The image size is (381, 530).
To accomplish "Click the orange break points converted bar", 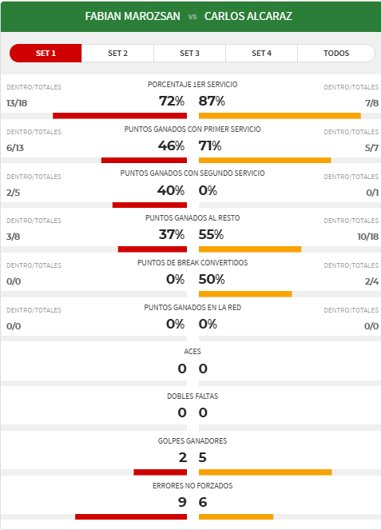I will (x=245, y=294).
